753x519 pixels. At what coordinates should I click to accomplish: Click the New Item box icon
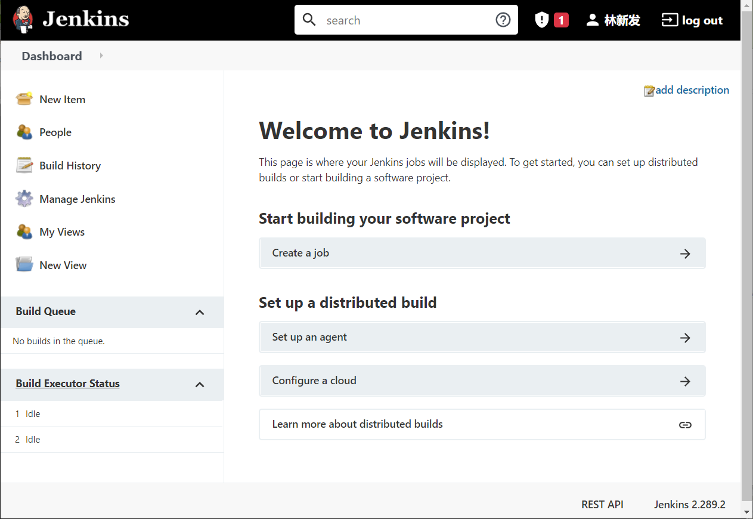(24, 98)
